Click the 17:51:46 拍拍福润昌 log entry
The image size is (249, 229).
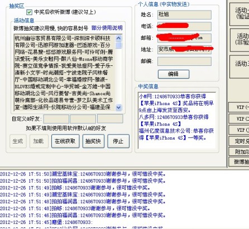coord(83,216)
